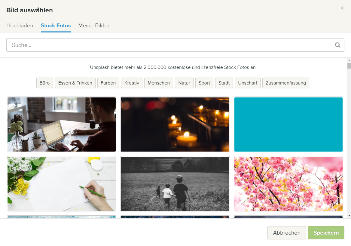The height and width of the screenshot is (246, 351).
Task: Select the Stadt category
Action: pyautogui.click(x=224, y=83)
